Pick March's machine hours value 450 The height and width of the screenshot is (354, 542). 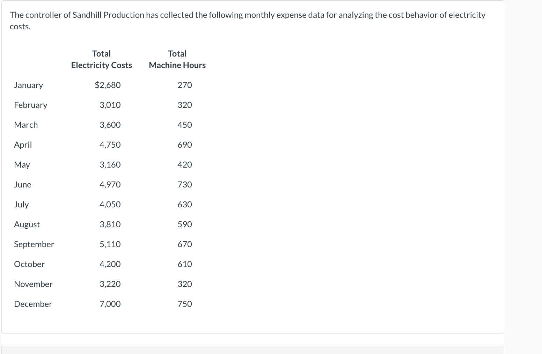[x=185, y=125]
